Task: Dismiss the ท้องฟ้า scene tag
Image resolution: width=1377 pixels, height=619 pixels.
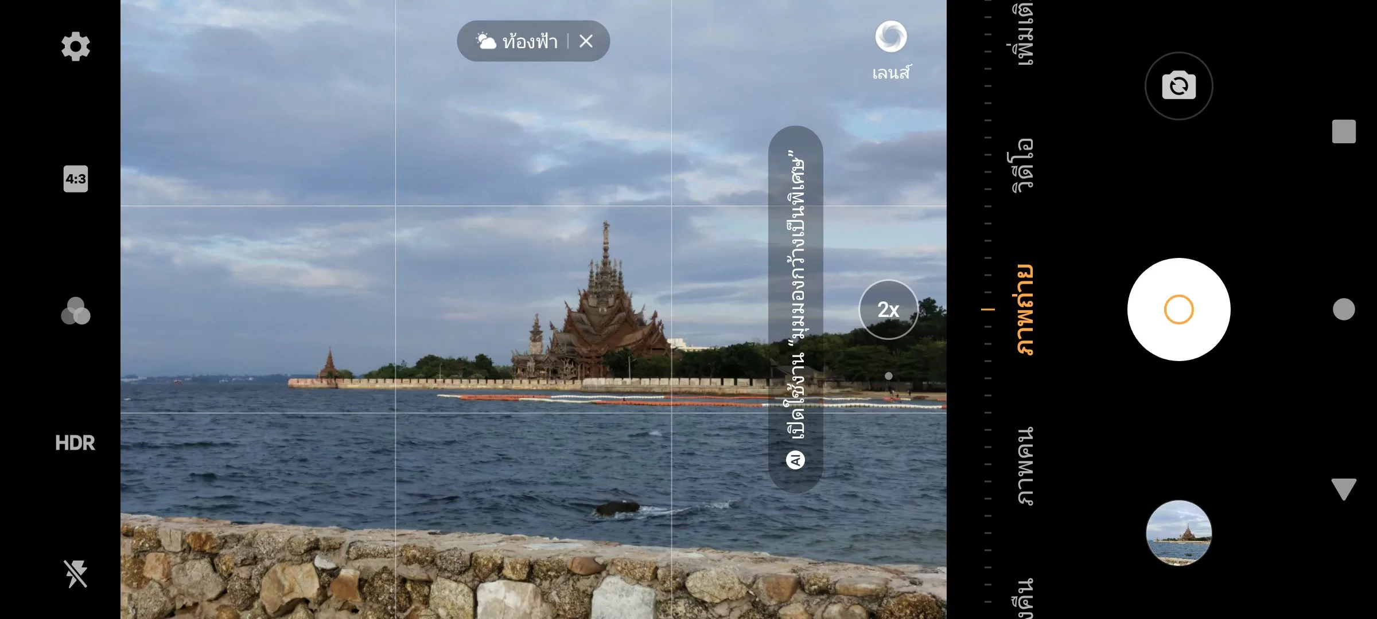Action: (586, 41)
